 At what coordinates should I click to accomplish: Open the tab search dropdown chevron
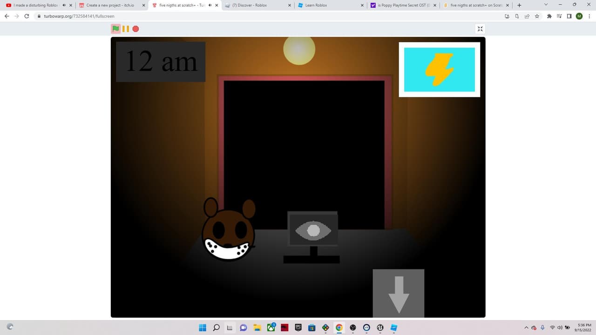[546, 4]
